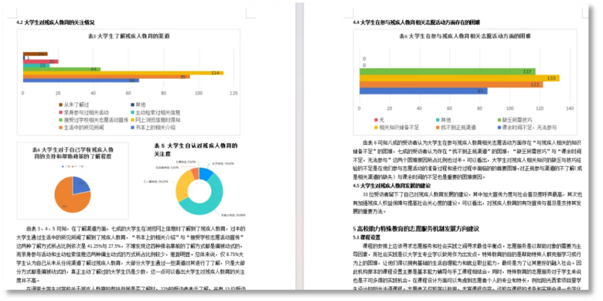Select the yellow bar labeled 114
This screenshot has height=301, width=603.
point(123,73)
